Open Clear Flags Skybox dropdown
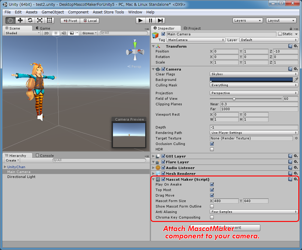 tap(254, 74)
